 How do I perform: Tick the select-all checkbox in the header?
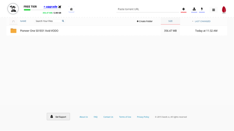coord(13,21)
